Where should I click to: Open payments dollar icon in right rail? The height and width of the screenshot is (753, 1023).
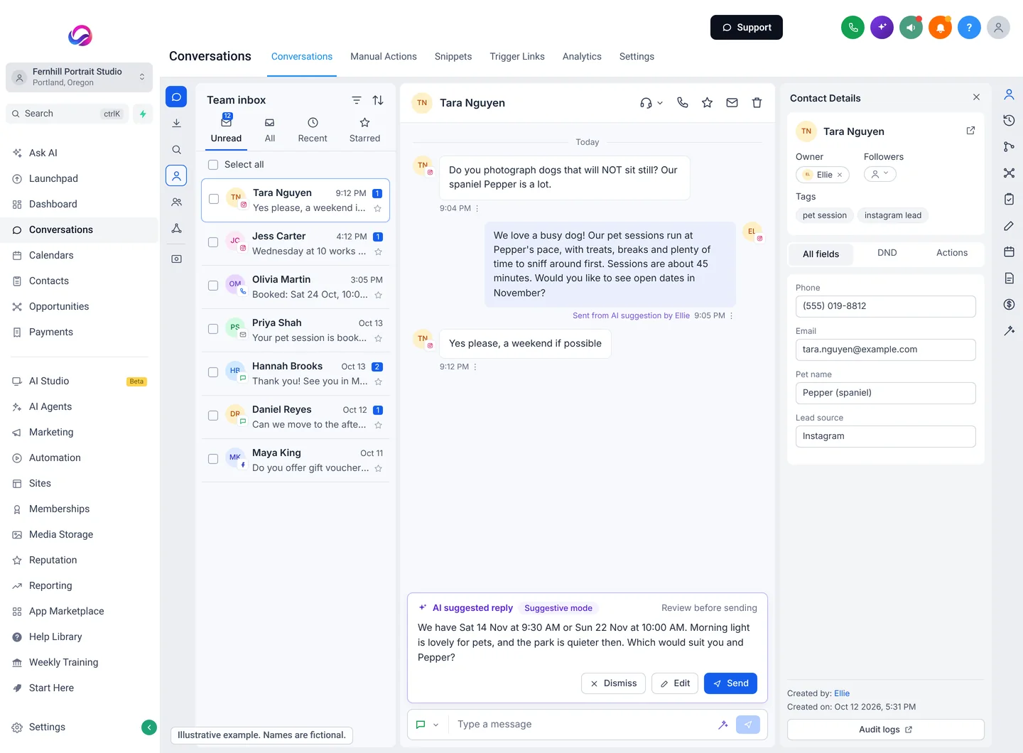1009,304
